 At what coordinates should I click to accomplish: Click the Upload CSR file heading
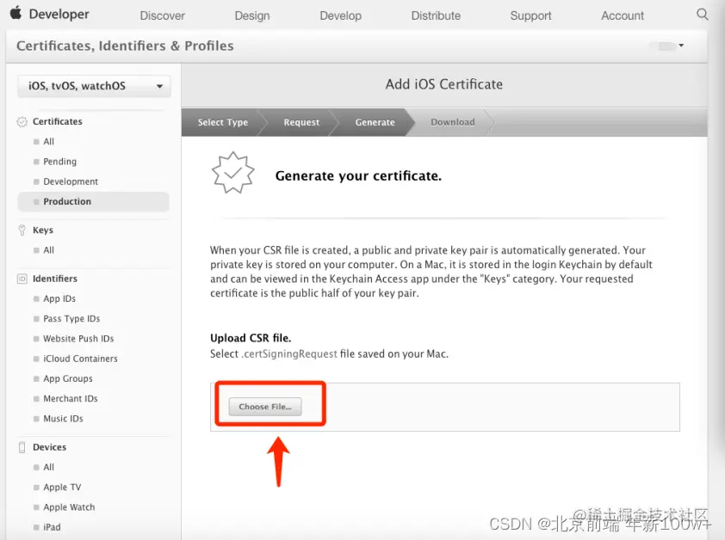pyautogui.click(x=251, y=338)
